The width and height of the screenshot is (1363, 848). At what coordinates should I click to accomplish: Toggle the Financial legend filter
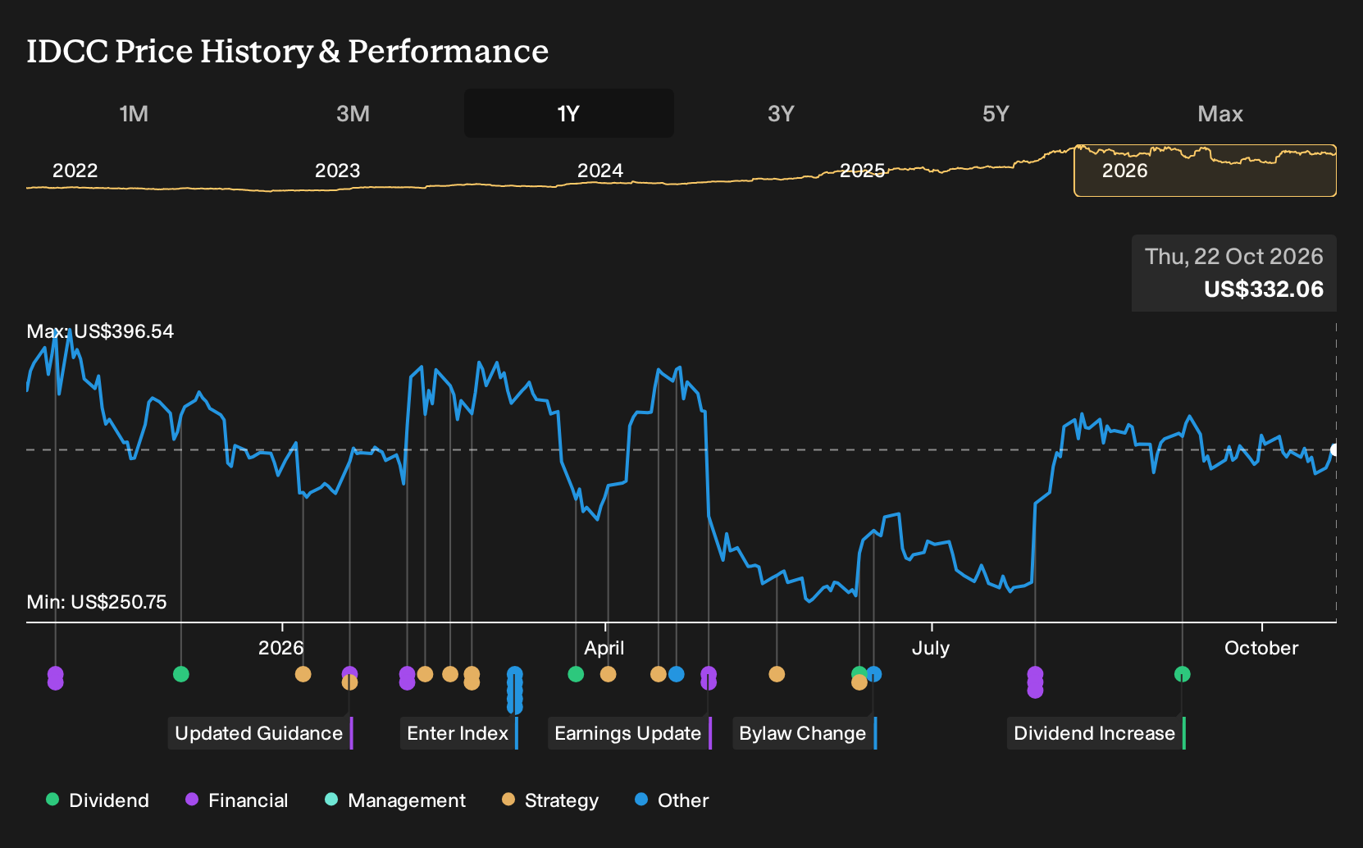pos(236,800)
